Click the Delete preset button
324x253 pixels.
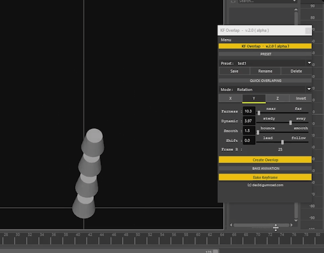coord(296,71)
